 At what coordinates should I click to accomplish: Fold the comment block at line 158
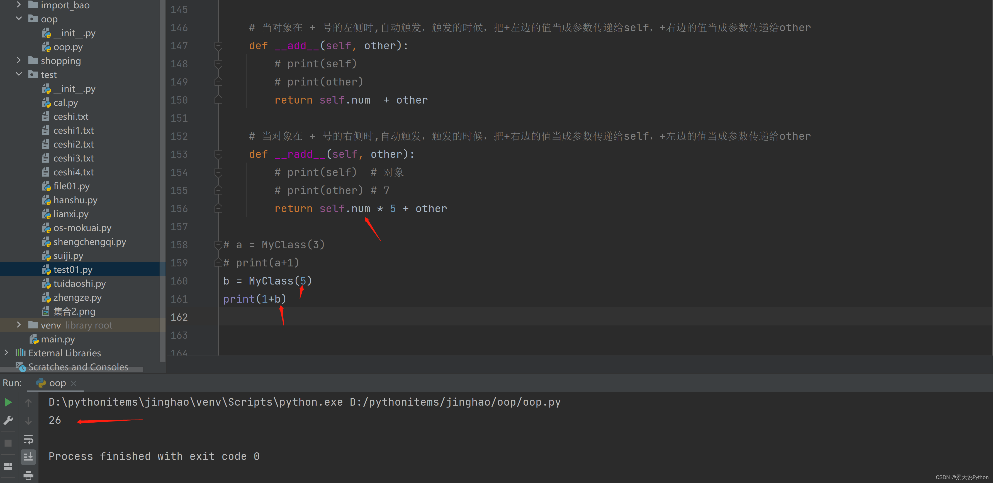pyautogui.click(x=218, y=245)
